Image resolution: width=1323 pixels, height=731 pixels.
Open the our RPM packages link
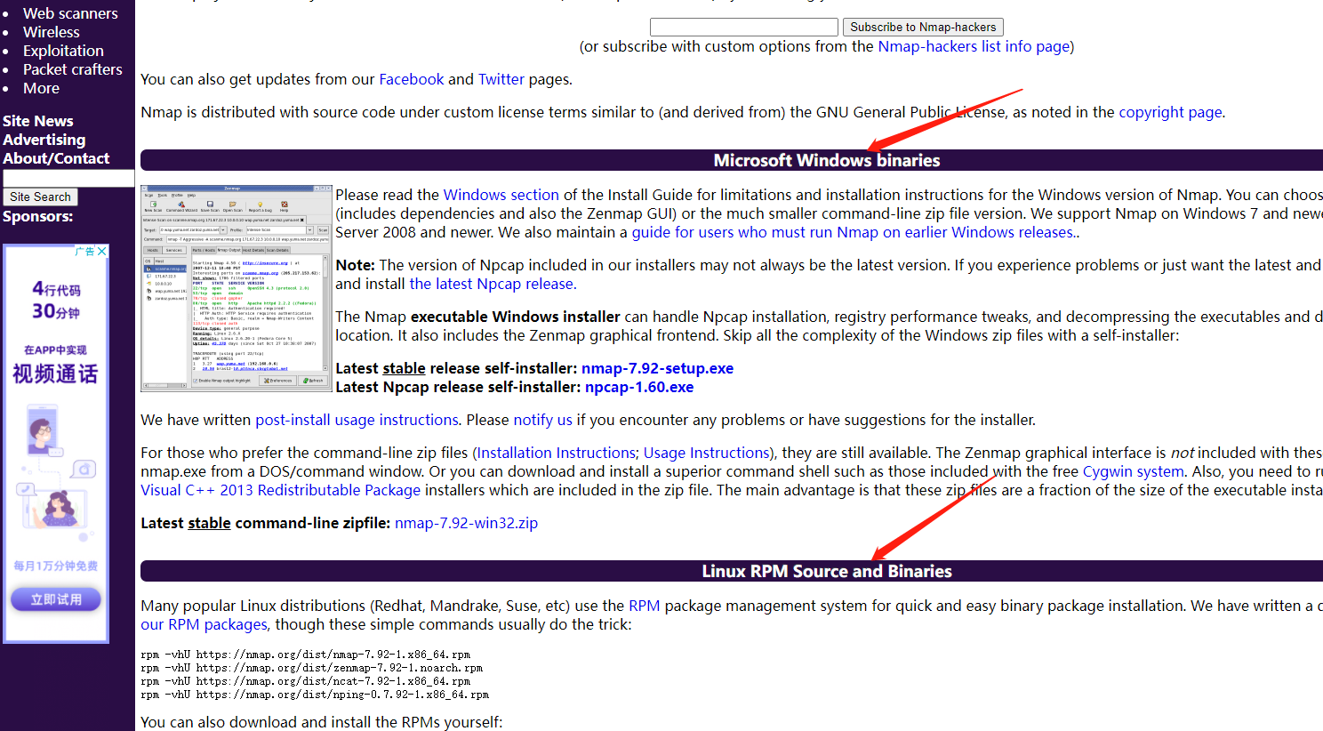tap(204, 624)
